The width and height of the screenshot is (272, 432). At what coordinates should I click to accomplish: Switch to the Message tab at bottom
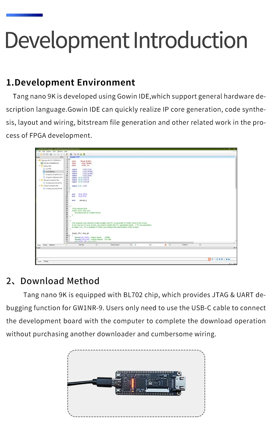pyautogui.click(x=46, y=261)
